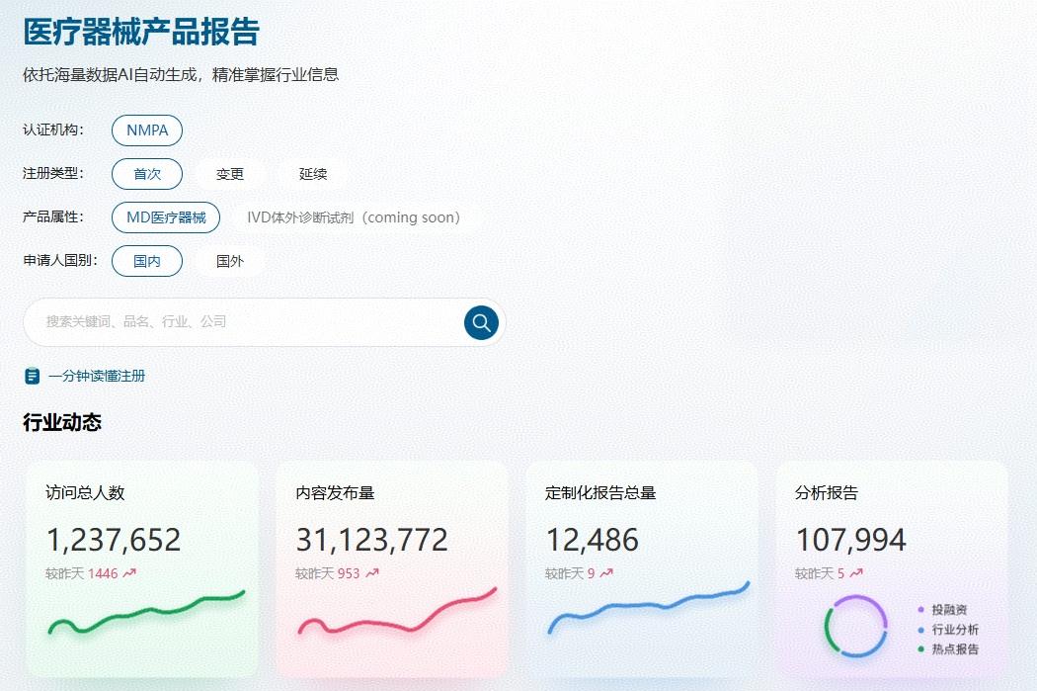Select MD医疗器械 product attribute
Image resolution: width=1037 pixels, height=691 pixels.
click(166, 217)
